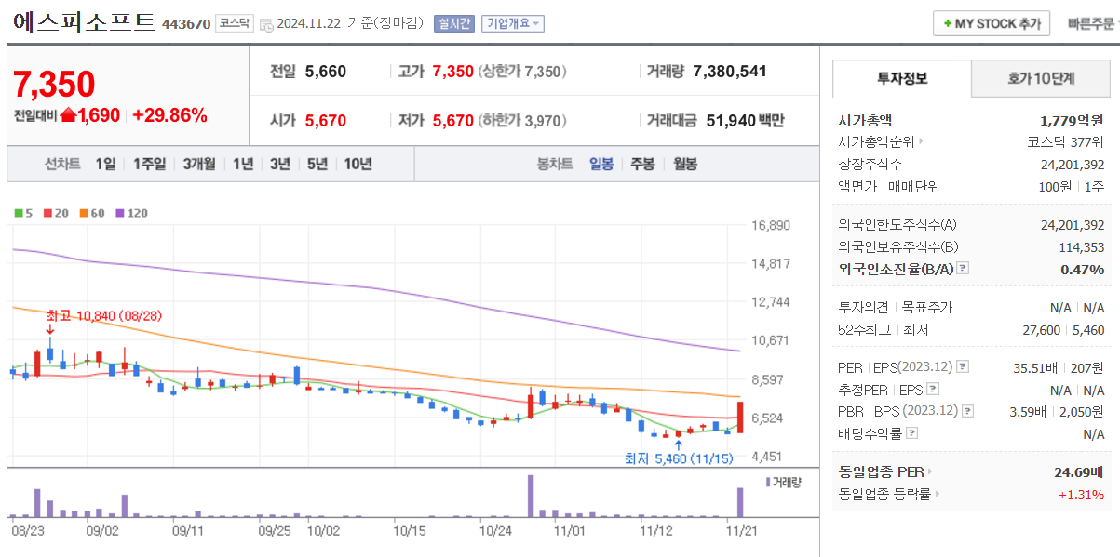Click the green 5-day moving average swatch
The image size is (1120, 557).
point(19,213)
